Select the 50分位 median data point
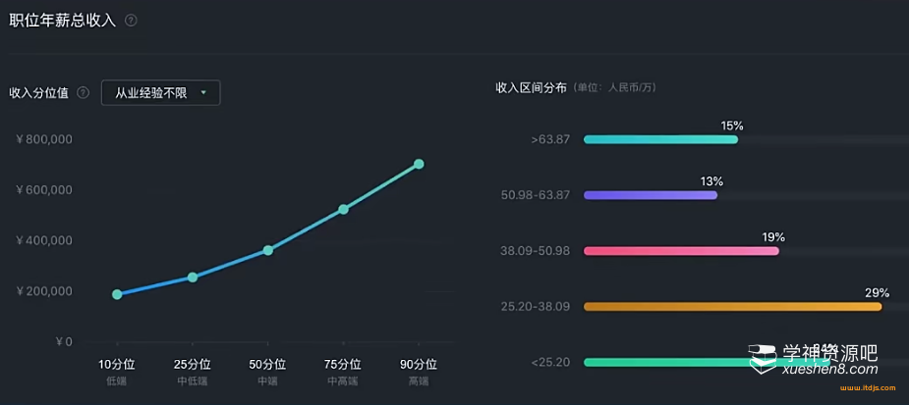This screenshot has width=909, height=405. 268,250
